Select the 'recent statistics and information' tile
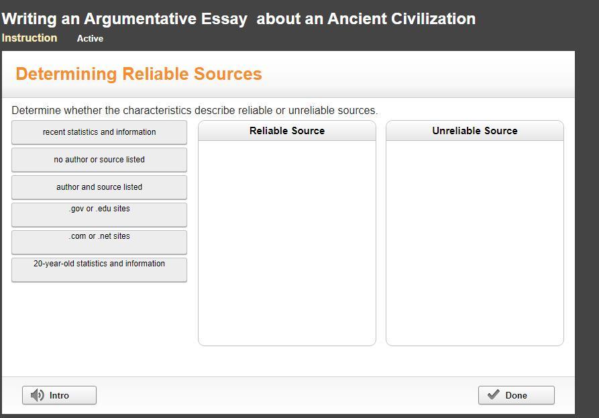This screenshot has width=599, height=418. point(99,132)
